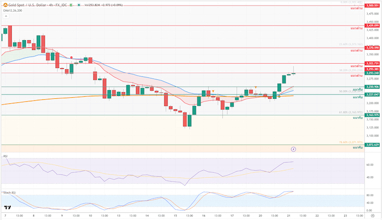The width and height of the screenshot is (382, 220).
Task: Click the 3,100.000 price scale tick
Action: coord(373,136)
